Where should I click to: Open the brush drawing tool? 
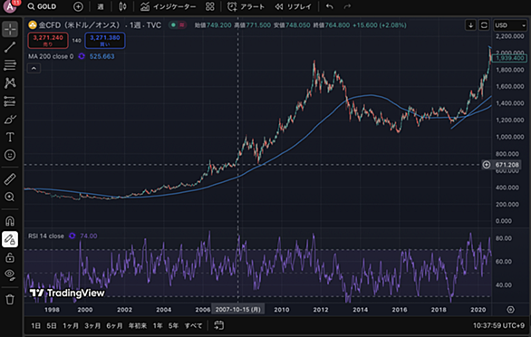[10, 120]
